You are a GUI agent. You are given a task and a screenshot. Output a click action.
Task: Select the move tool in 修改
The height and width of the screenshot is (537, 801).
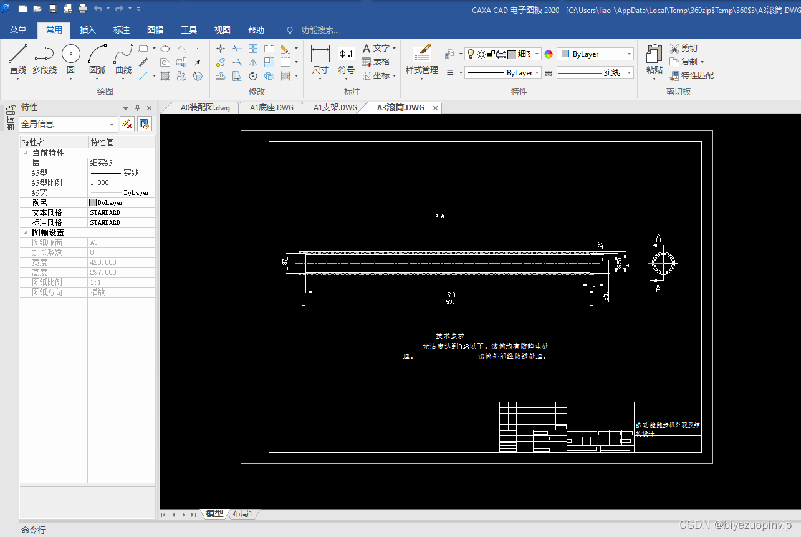221,49
